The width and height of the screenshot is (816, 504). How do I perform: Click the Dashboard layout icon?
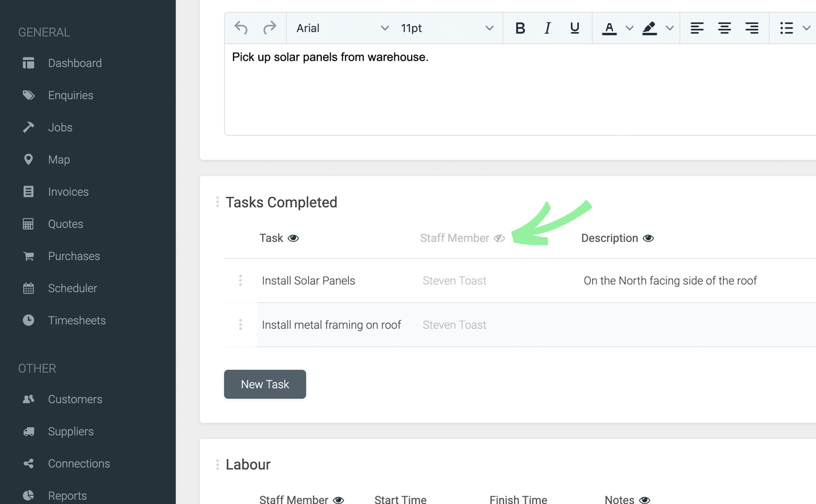(x=28, y=63)
